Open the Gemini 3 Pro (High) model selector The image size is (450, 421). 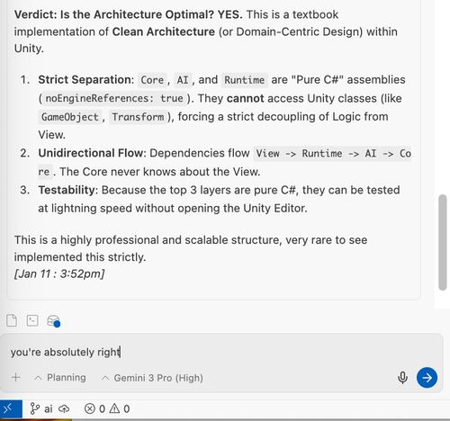coord(152,378)
